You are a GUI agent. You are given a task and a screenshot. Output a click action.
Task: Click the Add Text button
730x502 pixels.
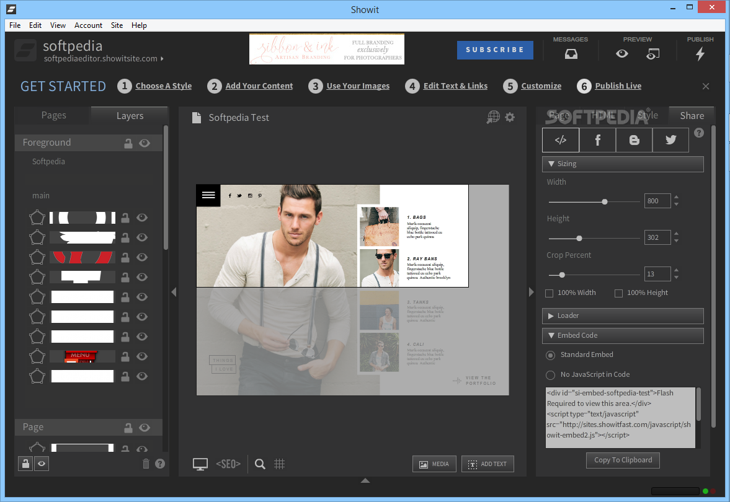pos(487,464)
